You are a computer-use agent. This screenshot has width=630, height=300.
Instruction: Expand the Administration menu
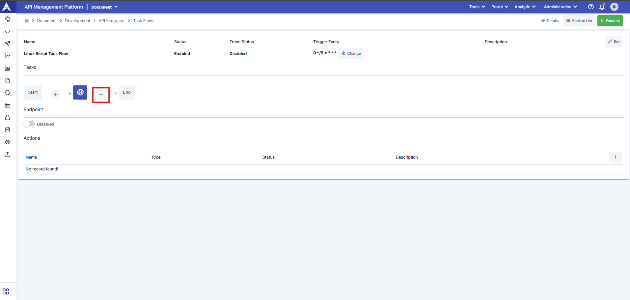[x=560, y=7]
